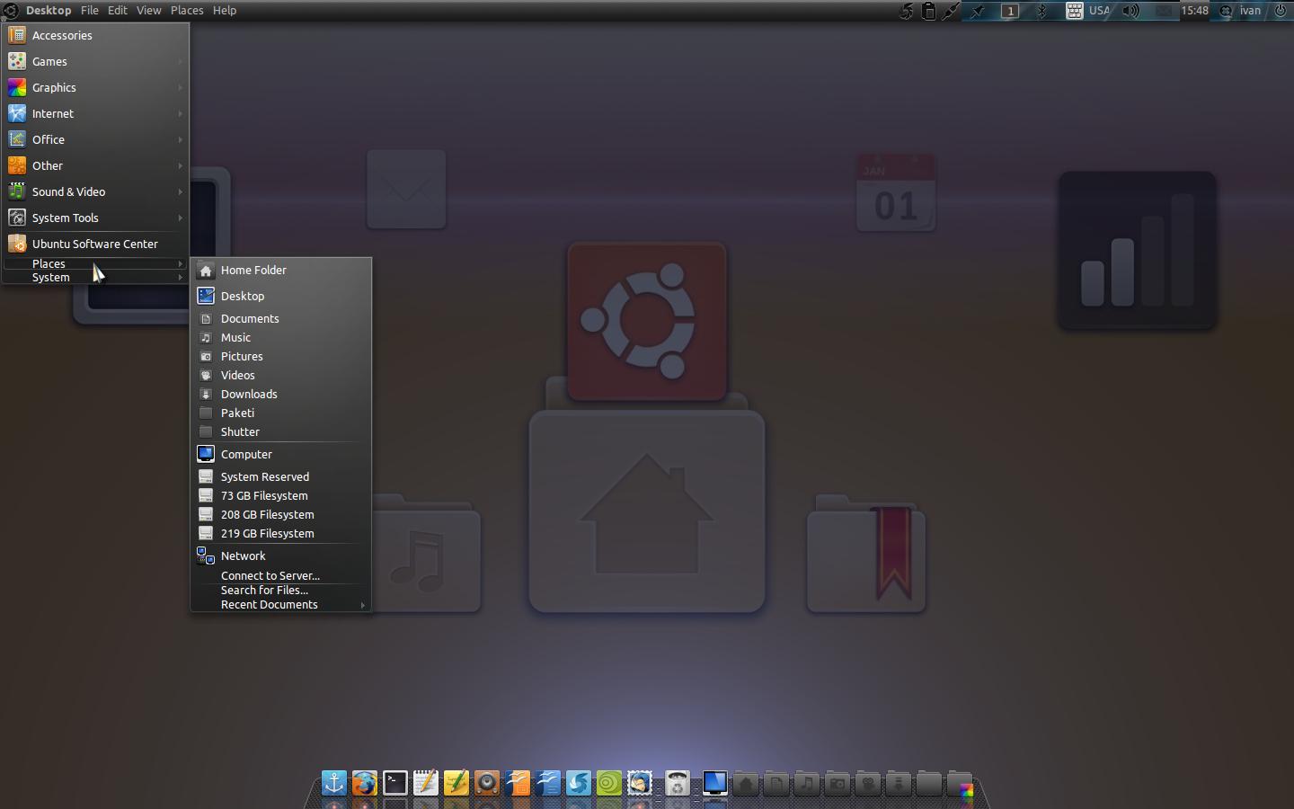This screenshot has width=1294, height=809.
Task: Open Network from Places submenu
Action: [x=280, y=556]
